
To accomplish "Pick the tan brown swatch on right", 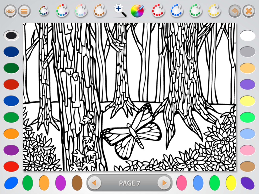I will (x=247, y=166).
